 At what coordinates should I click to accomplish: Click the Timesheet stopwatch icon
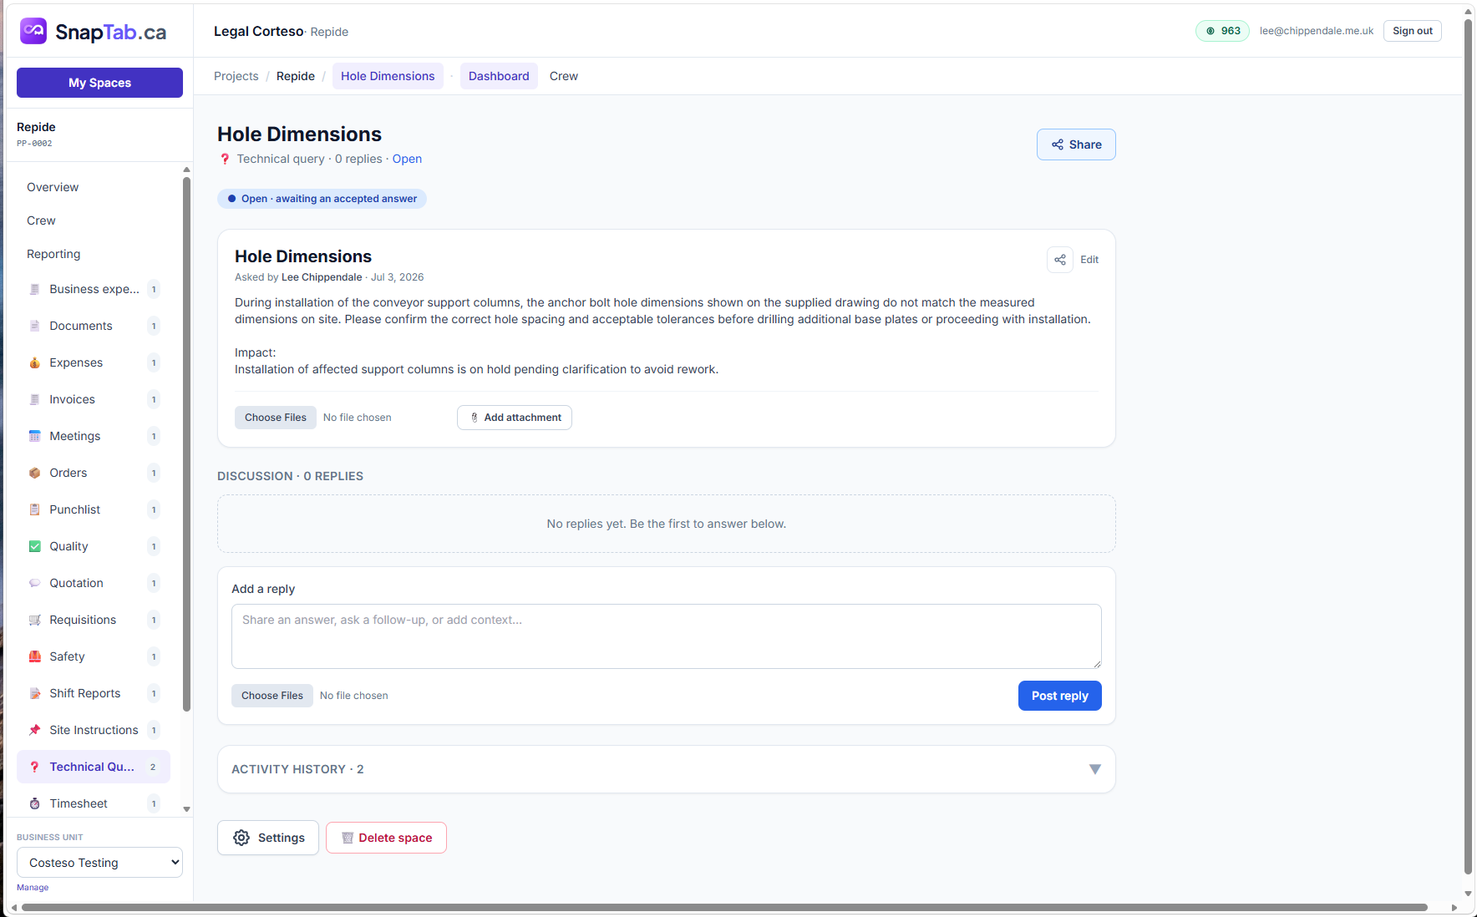point(34,803)
